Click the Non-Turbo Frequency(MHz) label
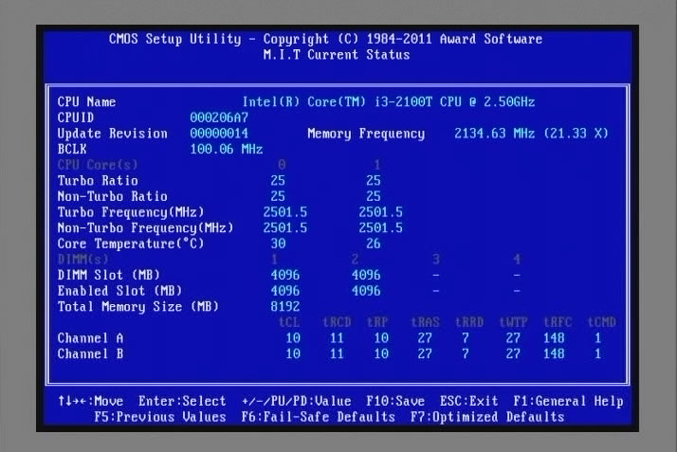 tap(145, 227)
